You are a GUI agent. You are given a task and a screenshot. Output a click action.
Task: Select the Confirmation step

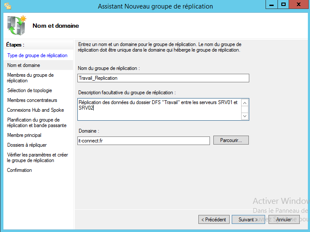pyautogui.click(x=20, y=170)
